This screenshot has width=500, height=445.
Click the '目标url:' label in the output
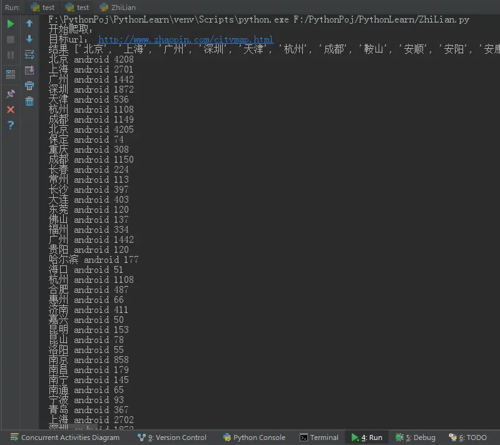(x=68, y=39)
